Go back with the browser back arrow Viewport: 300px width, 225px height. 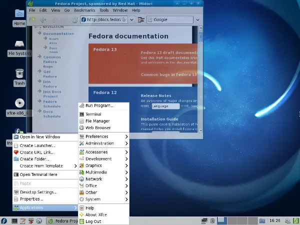tap(43, 19)
